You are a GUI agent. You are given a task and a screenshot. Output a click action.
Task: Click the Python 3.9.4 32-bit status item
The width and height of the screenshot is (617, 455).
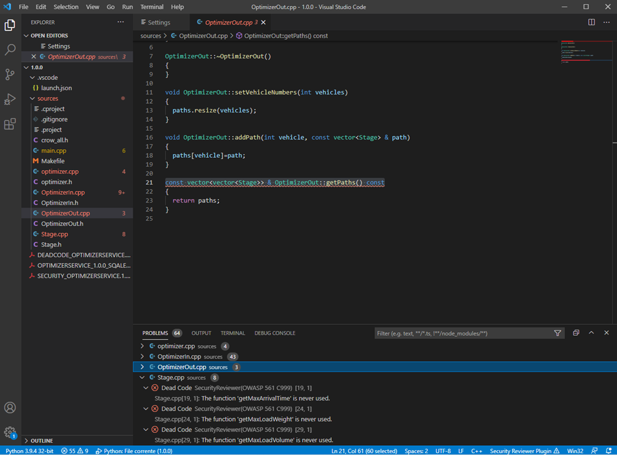pos(29,450)
